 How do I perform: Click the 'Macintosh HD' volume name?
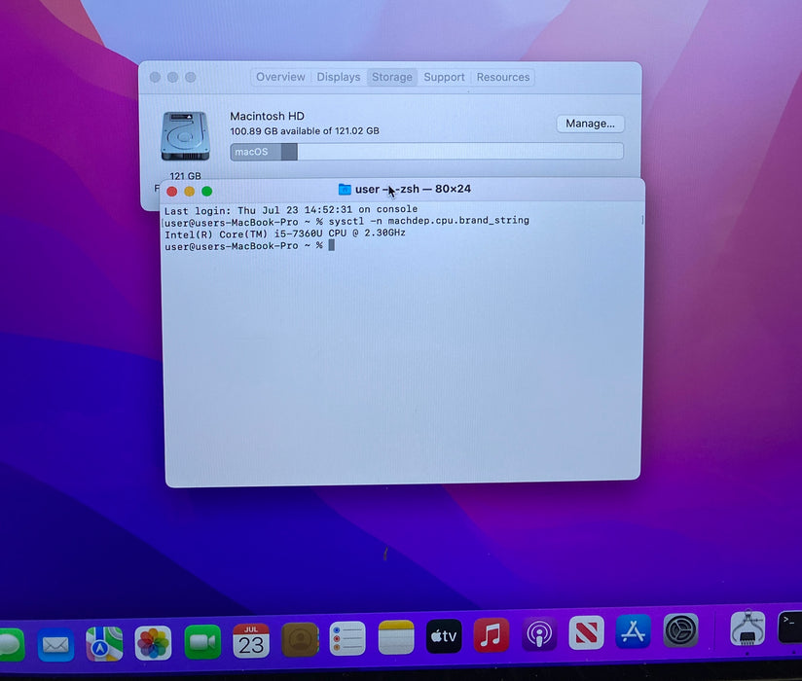(267, 116)
